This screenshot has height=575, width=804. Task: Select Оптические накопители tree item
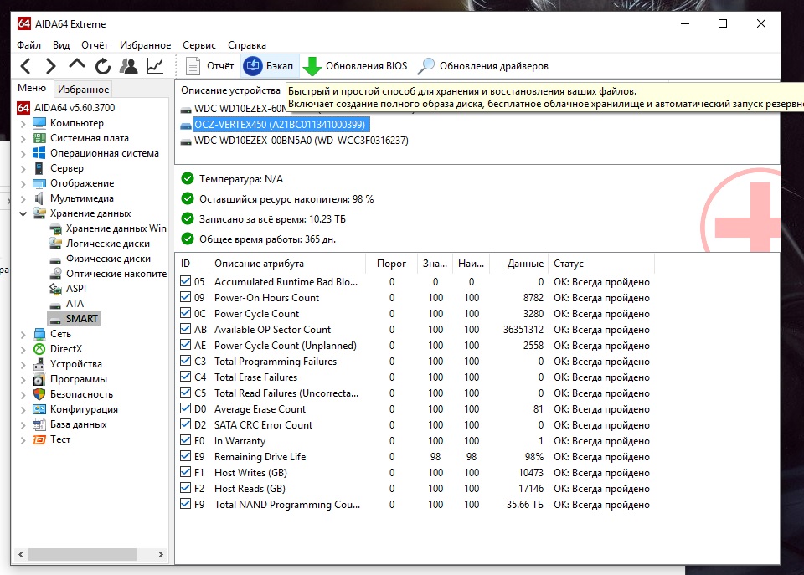pos(116,274)
